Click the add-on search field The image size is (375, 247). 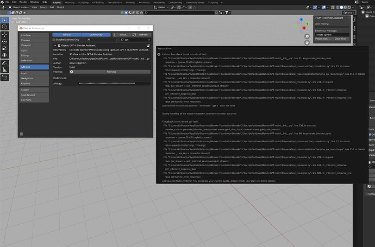coord(135,40)
